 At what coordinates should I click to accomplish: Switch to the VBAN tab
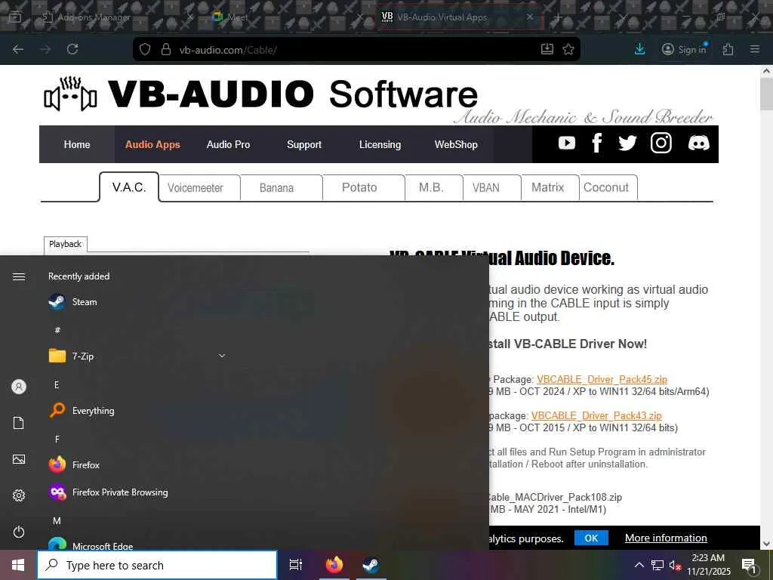(492, 188)
